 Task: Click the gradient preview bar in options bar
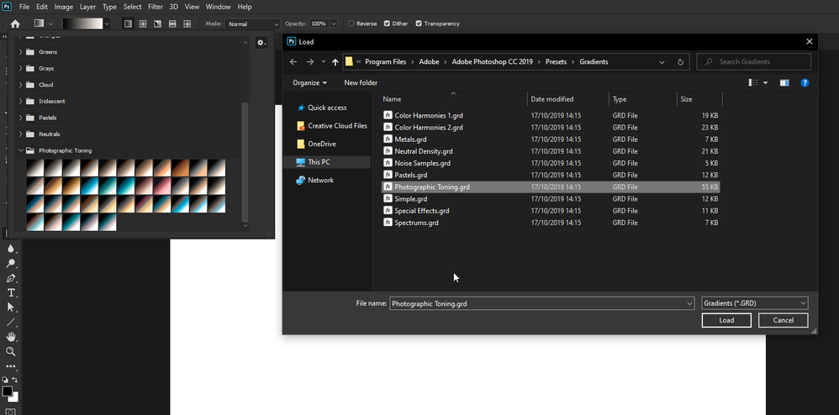pos(82,24)
